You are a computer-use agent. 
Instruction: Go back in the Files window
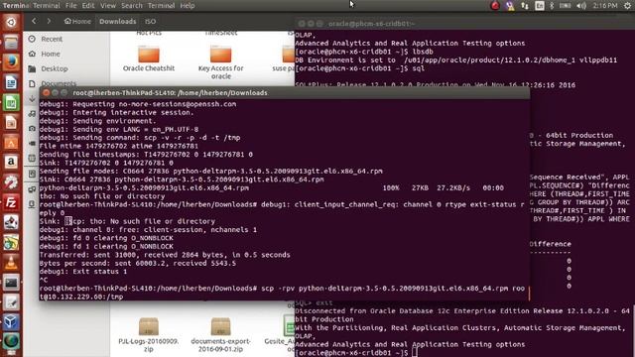(x=34, y=21)
